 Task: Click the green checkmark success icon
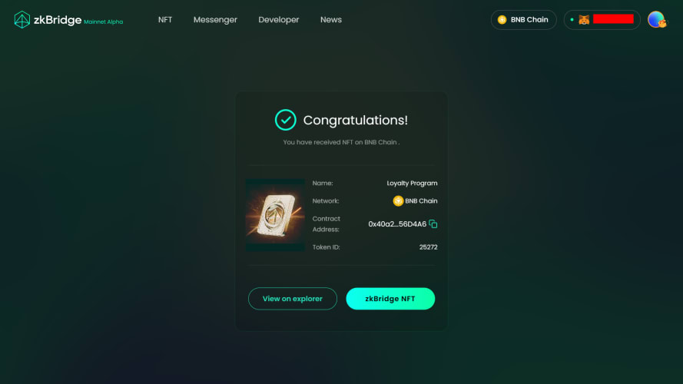(285, 120)
